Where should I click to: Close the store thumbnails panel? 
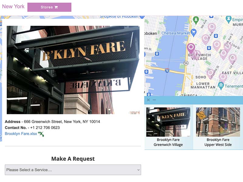[148, 100]
